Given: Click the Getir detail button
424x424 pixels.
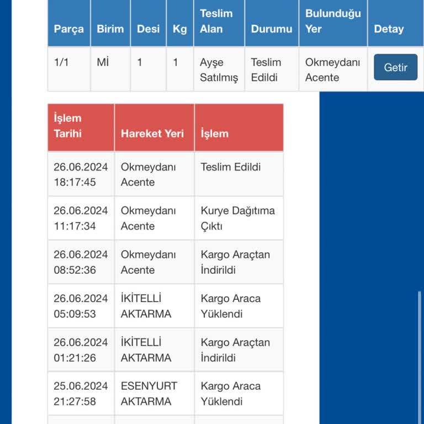Looking at the screenshot, I should point(395,67).
